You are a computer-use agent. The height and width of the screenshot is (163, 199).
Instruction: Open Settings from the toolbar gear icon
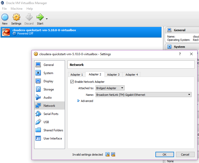pos(16,17)
